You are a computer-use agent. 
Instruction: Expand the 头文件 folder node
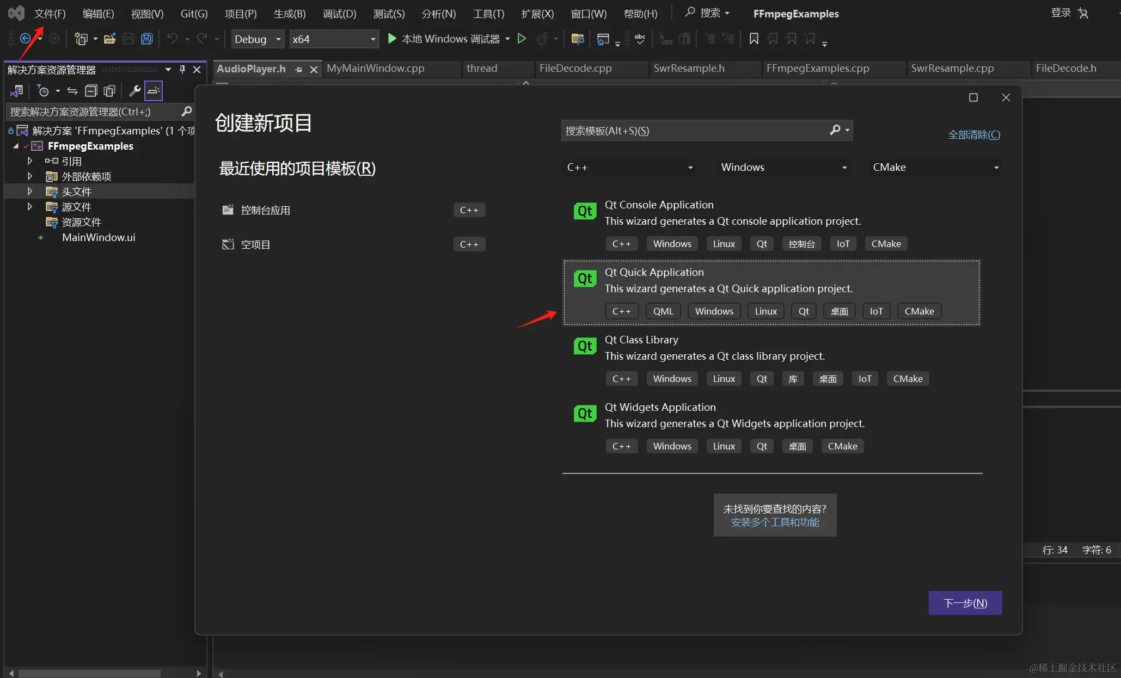pyautogui.click(x=30, y=192)
